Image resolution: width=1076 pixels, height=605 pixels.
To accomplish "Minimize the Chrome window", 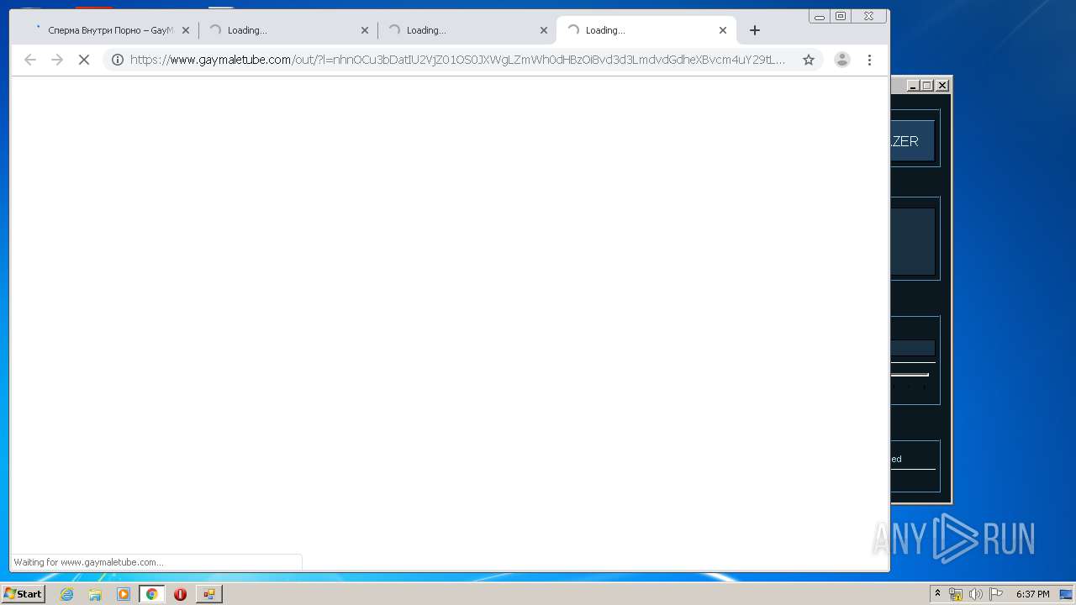I will 820,16.
